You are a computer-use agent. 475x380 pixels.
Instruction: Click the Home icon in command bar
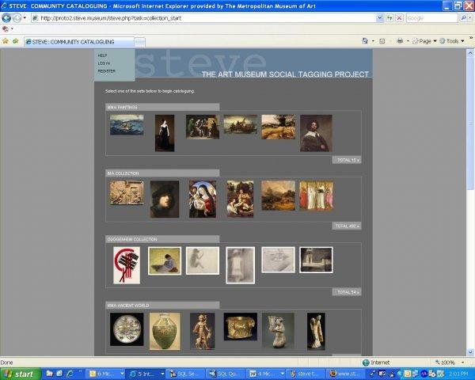365,41
